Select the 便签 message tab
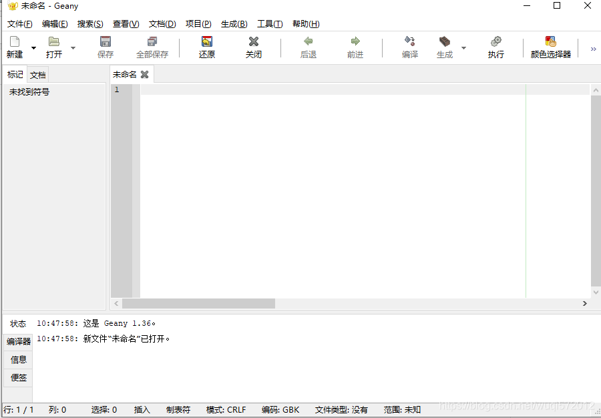601x418 pixels. (x=19, y=377)
